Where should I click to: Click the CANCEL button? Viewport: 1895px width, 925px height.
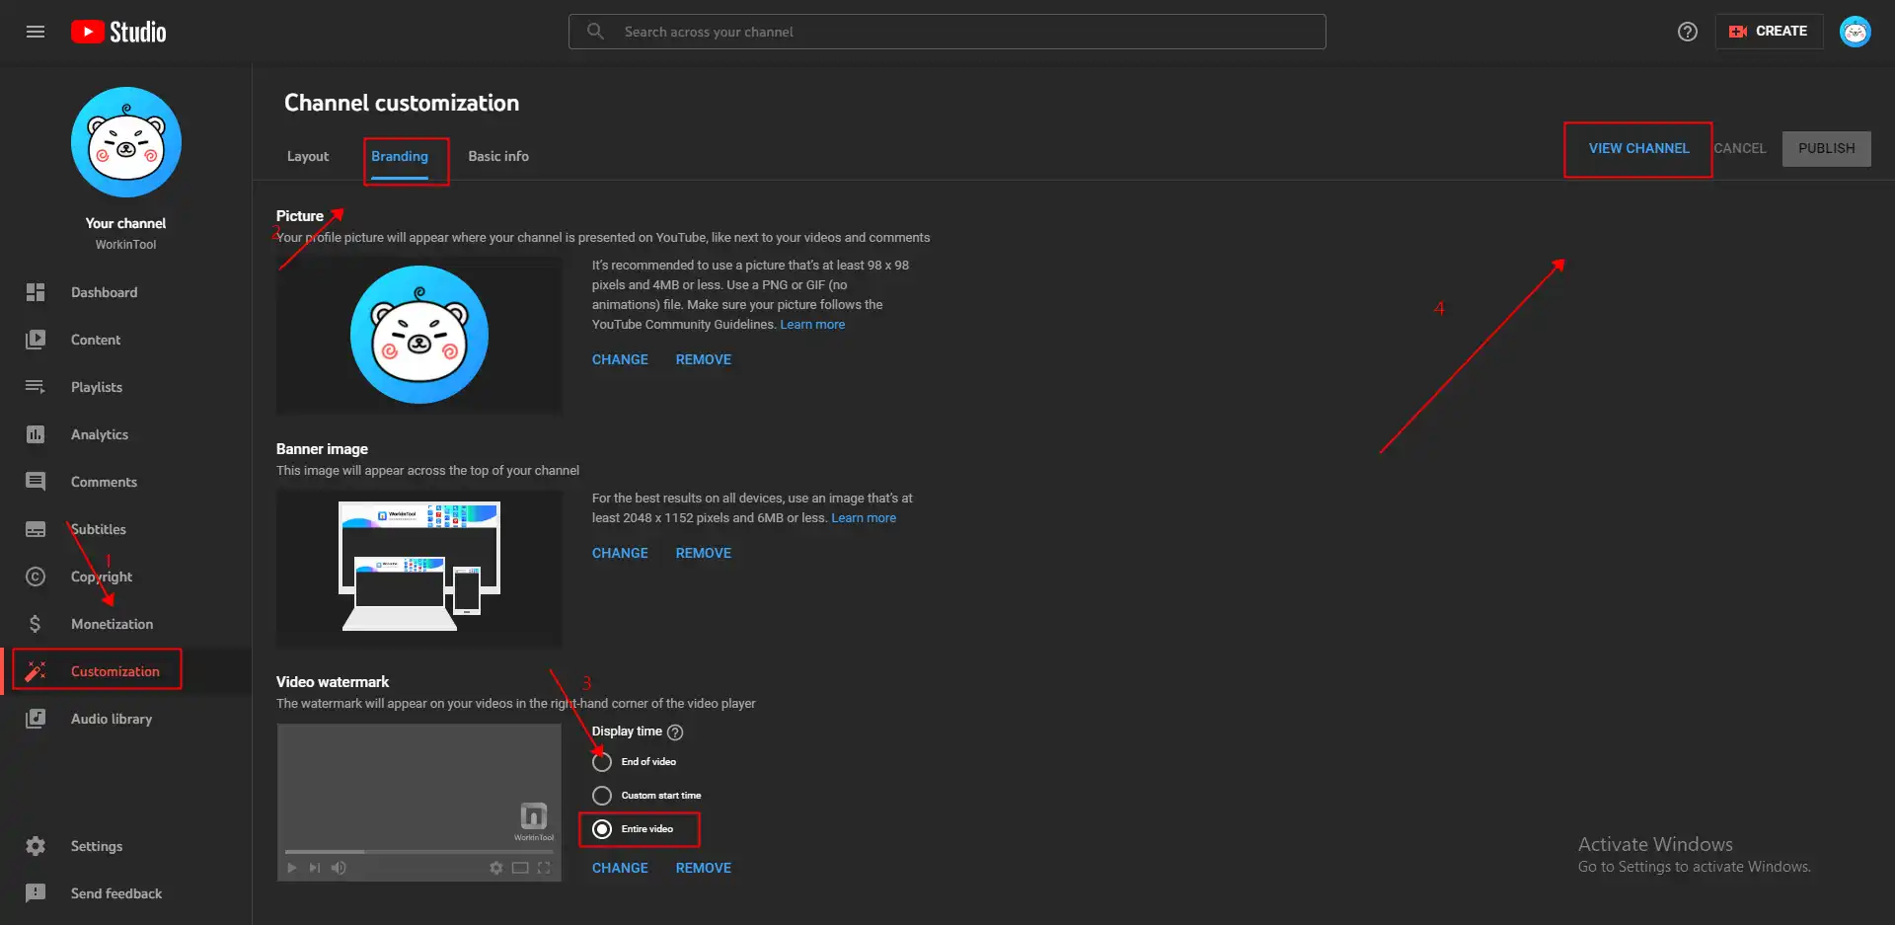[x=1740, y=149]
